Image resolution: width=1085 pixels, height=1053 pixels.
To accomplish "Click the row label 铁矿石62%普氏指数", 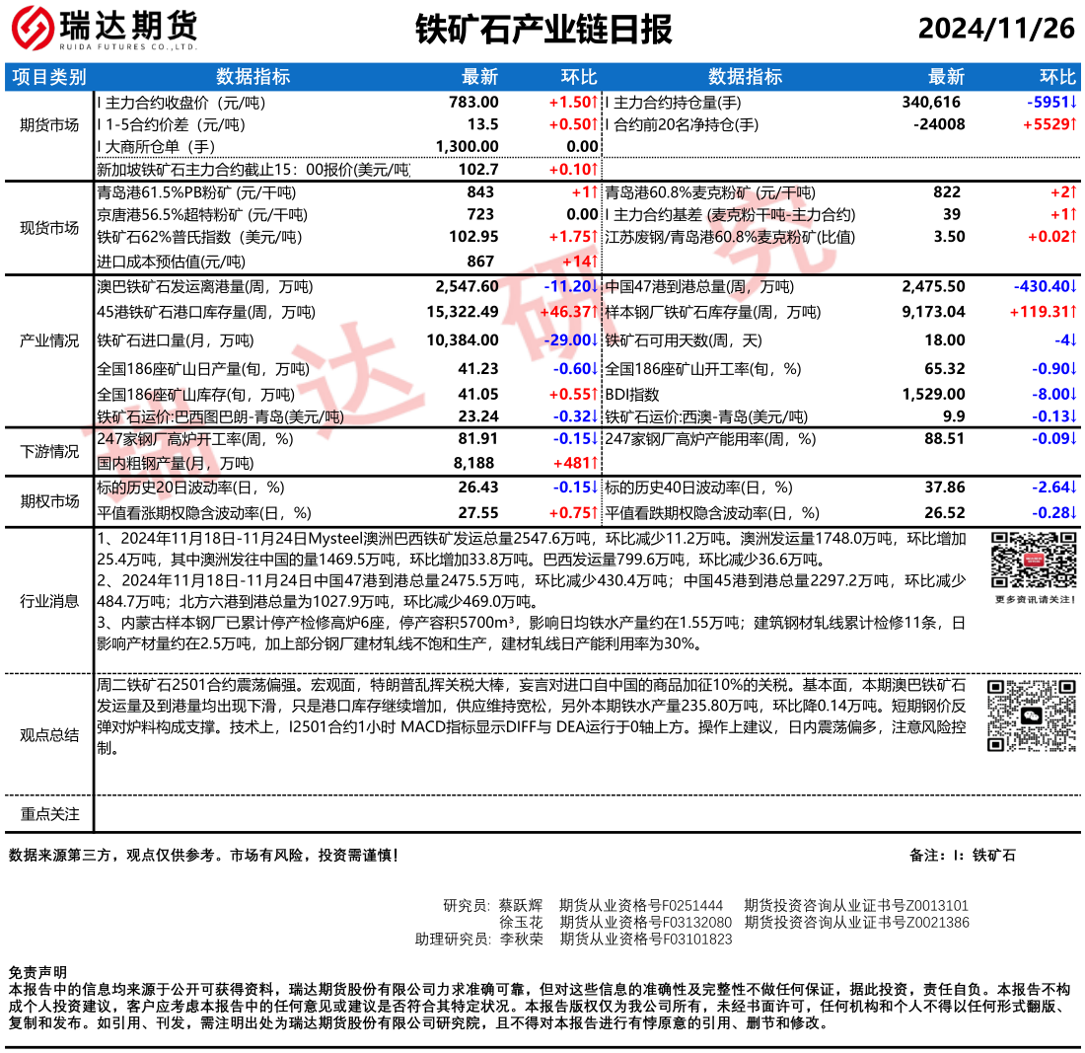I will tap(199, 238).
